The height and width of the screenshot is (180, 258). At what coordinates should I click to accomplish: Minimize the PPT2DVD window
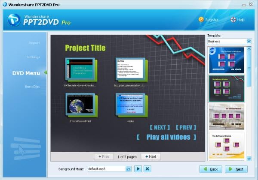pyautogui.click(x=244, y=5)
